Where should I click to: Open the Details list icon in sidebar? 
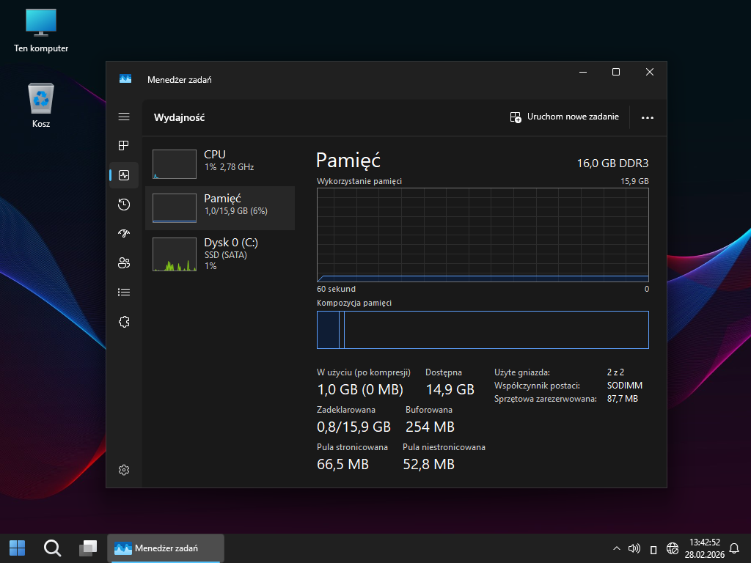click(x=124, y=292)
